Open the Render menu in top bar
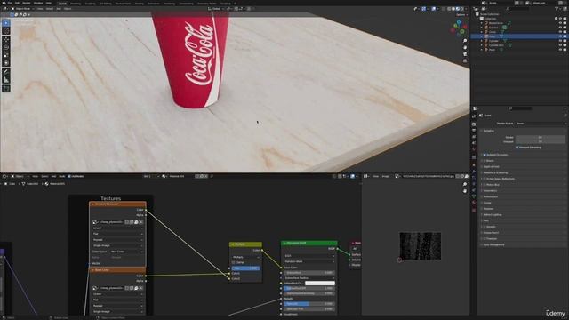The height and width of the screenshot is (320, 569). pyautogui.click(x=27, y=3)
